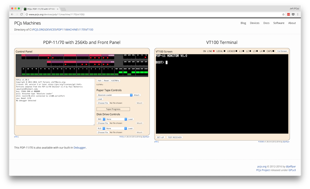
Task: Click the Halt button
Action: 100,80
